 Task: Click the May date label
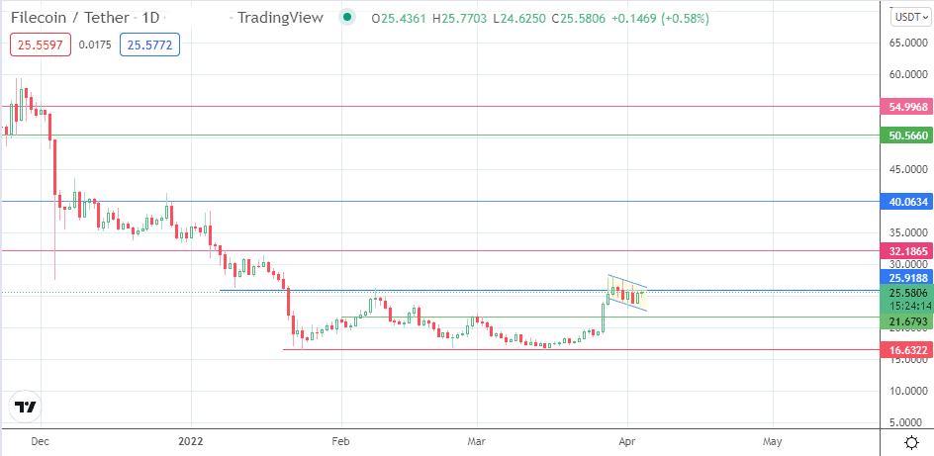tap(773, 442)
